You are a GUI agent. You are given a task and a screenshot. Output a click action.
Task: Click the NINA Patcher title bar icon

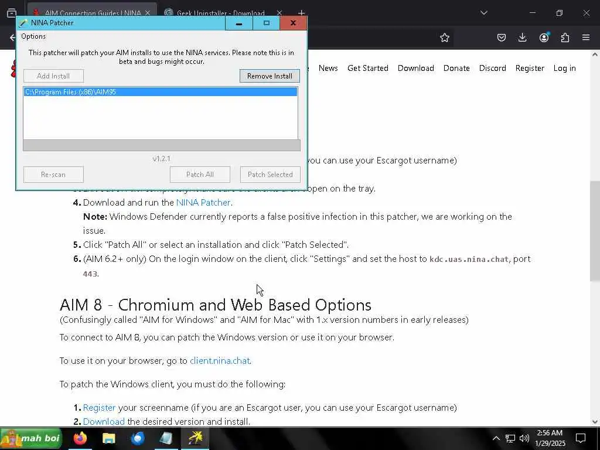click(x=23, y=23)
